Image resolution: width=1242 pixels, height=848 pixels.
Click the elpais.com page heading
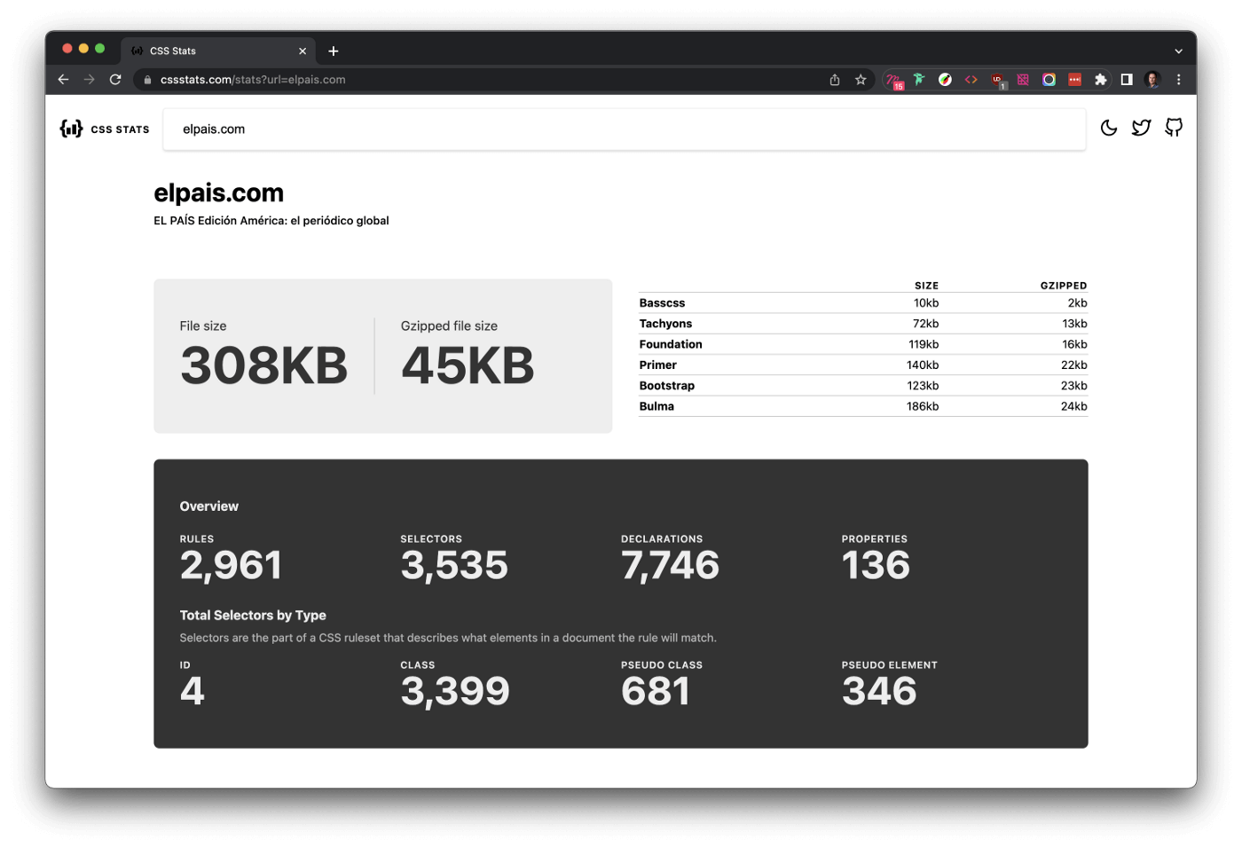click(x=219, y=193)
